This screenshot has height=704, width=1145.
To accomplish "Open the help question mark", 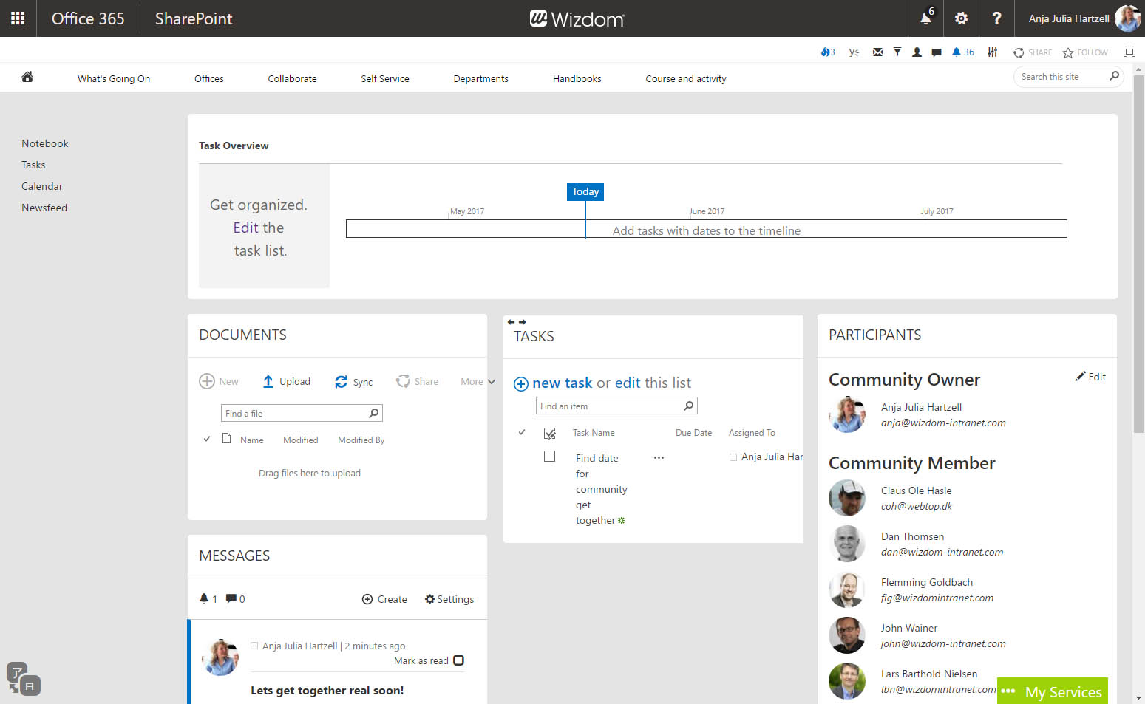I will (996, 18).
